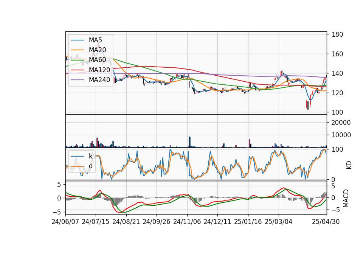Screen dimensions: 363x261
Task: Click the 25/01/16 date label
Action: [248, 222]
